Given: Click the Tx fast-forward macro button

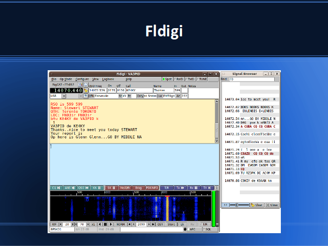Looking at the screenshot, I should tap(180, 188).
